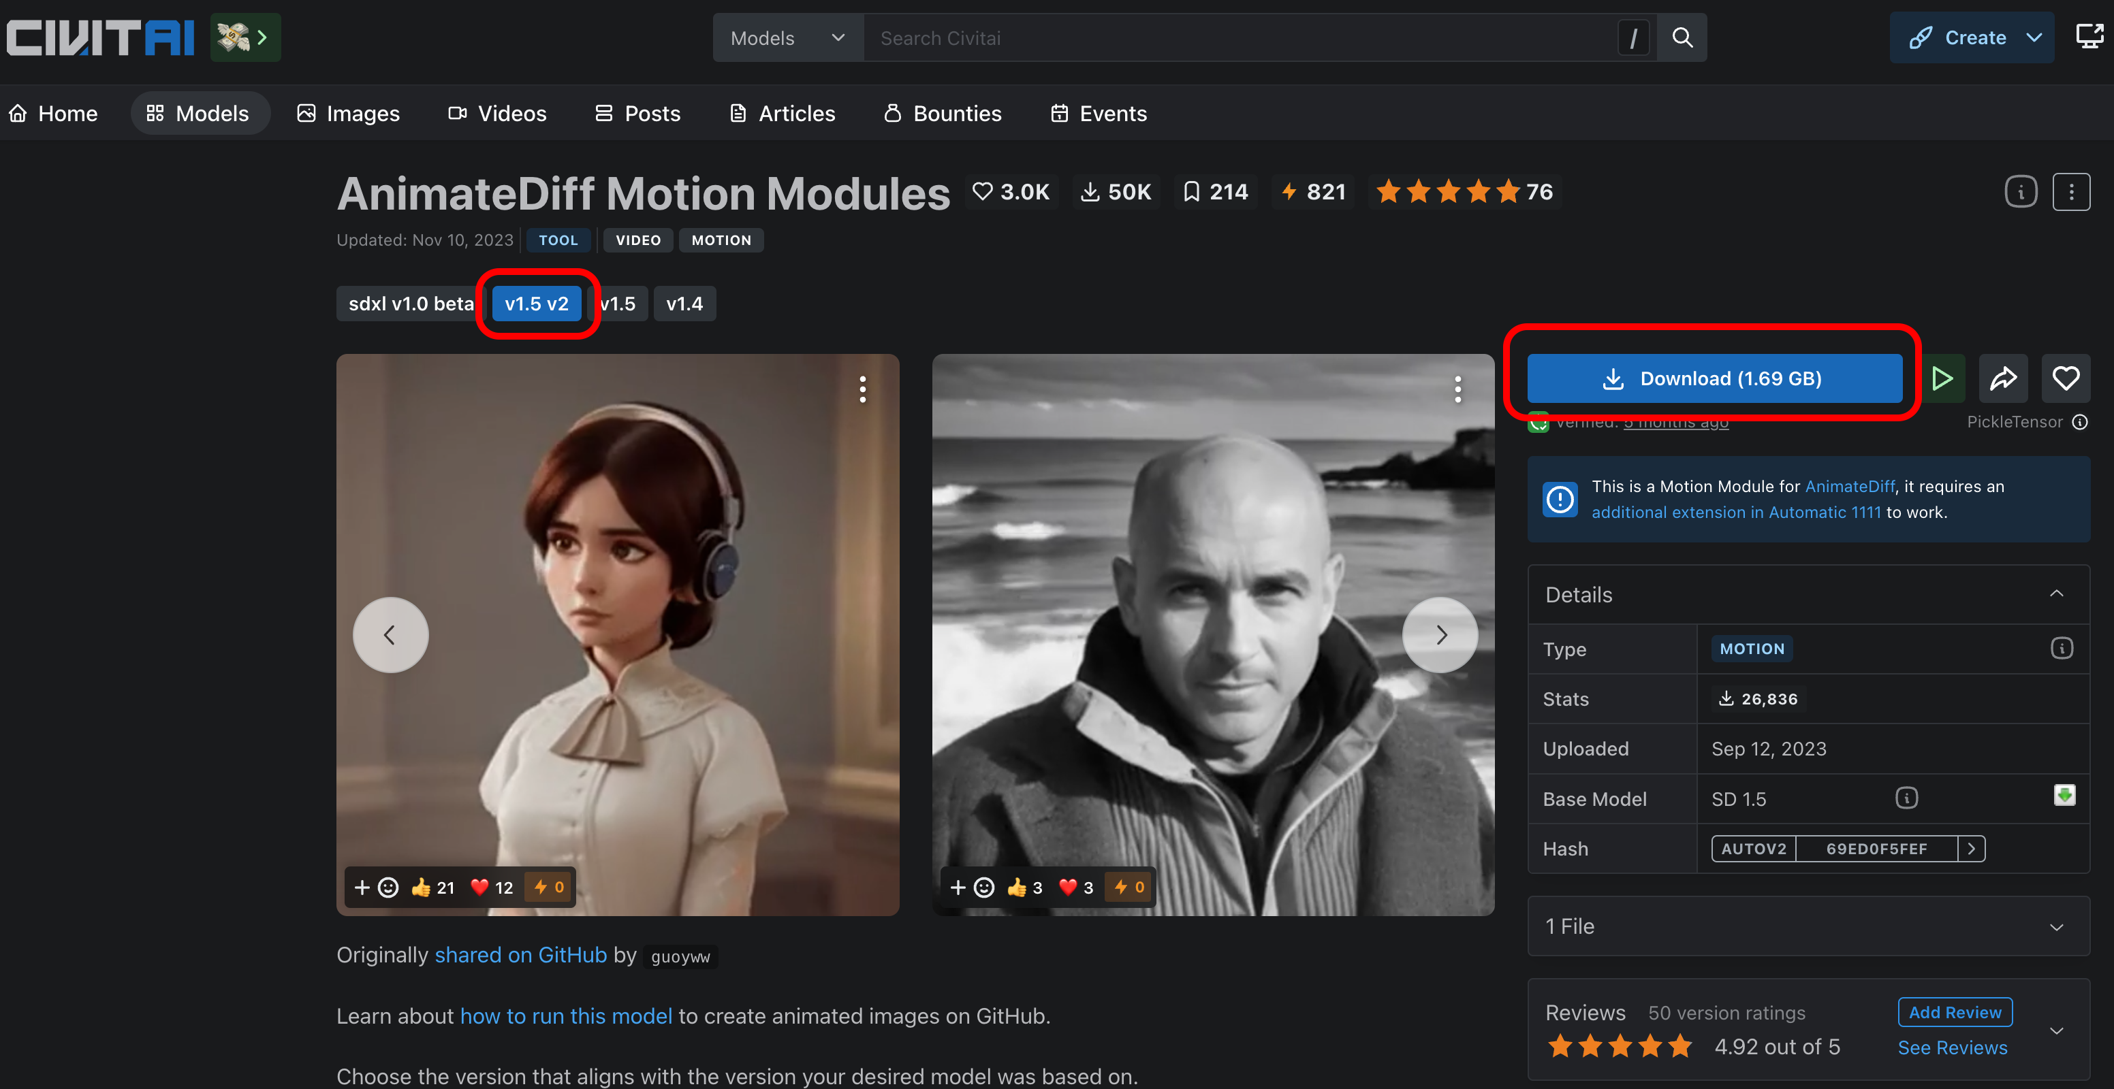Click the display icon in the top right
The image size is (2114, 1089).
pyautogui.click(x=2089, y=36)
